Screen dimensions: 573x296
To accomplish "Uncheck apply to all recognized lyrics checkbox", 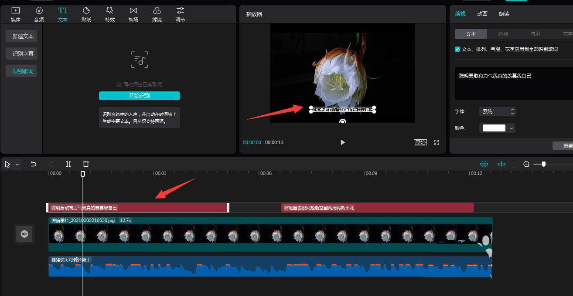I will (457, 49).
